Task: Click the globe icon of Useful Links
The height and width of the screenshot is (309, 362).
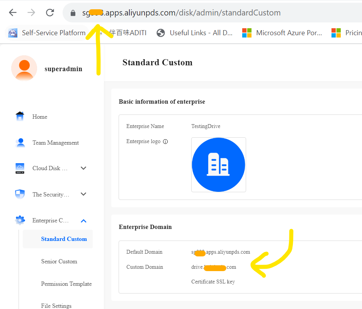Action: click(x=161, y=33)
